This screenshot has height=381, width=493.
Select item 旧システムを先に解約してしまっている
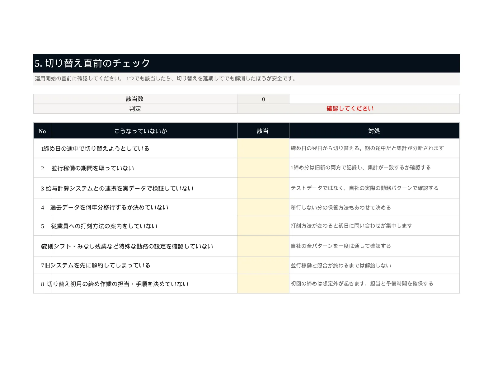[97, 265]
